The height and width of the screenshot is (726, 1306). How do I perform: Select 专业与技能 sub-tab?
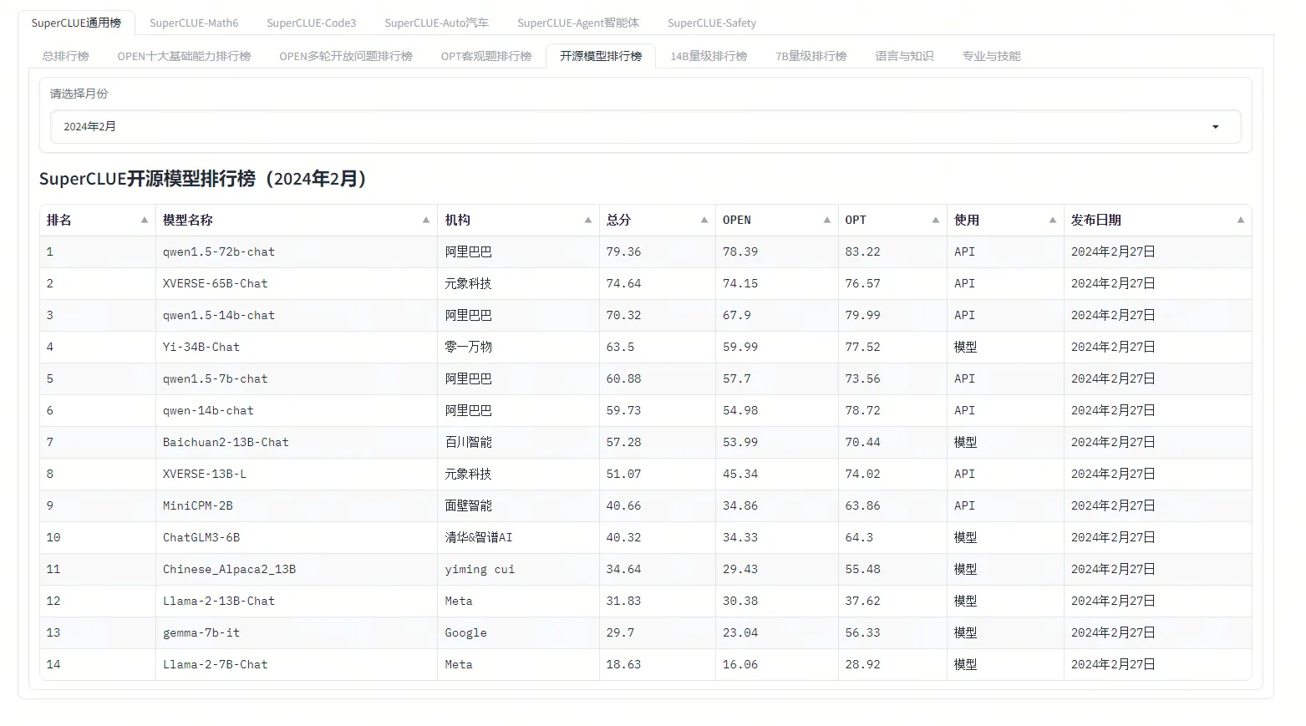991,56
